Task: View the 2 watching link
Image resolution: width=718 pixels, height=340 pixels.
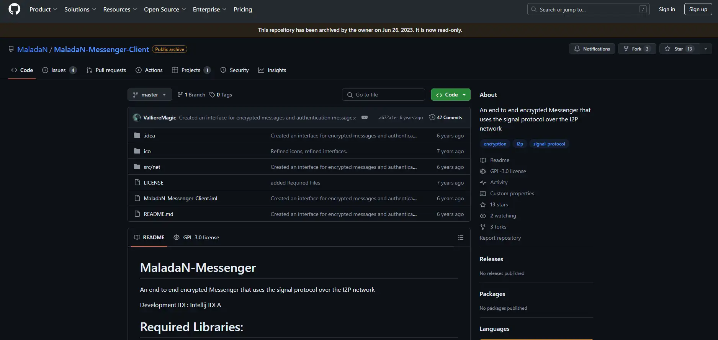Action: (498, 216)
